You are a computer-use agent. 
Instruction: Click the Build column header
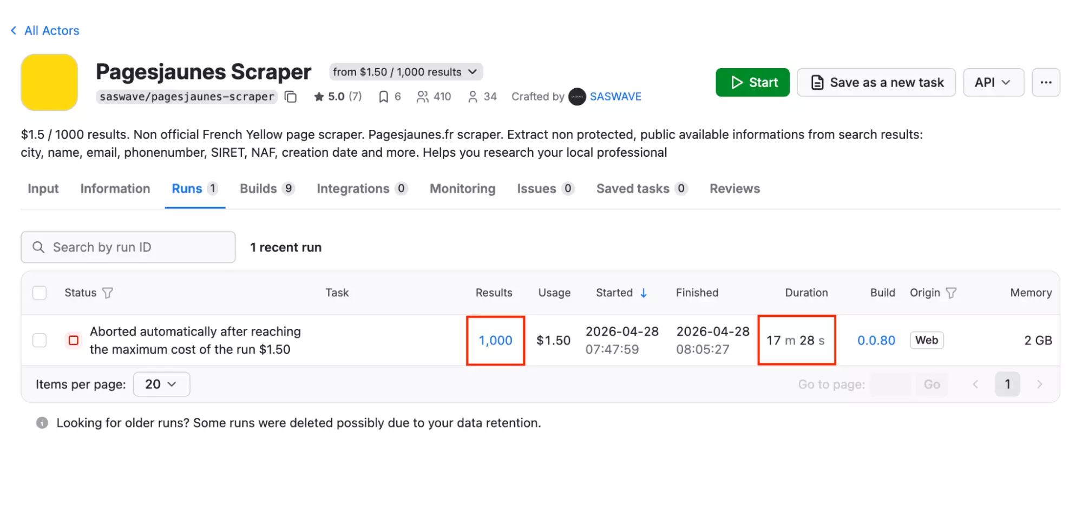(x=883, y=293)
